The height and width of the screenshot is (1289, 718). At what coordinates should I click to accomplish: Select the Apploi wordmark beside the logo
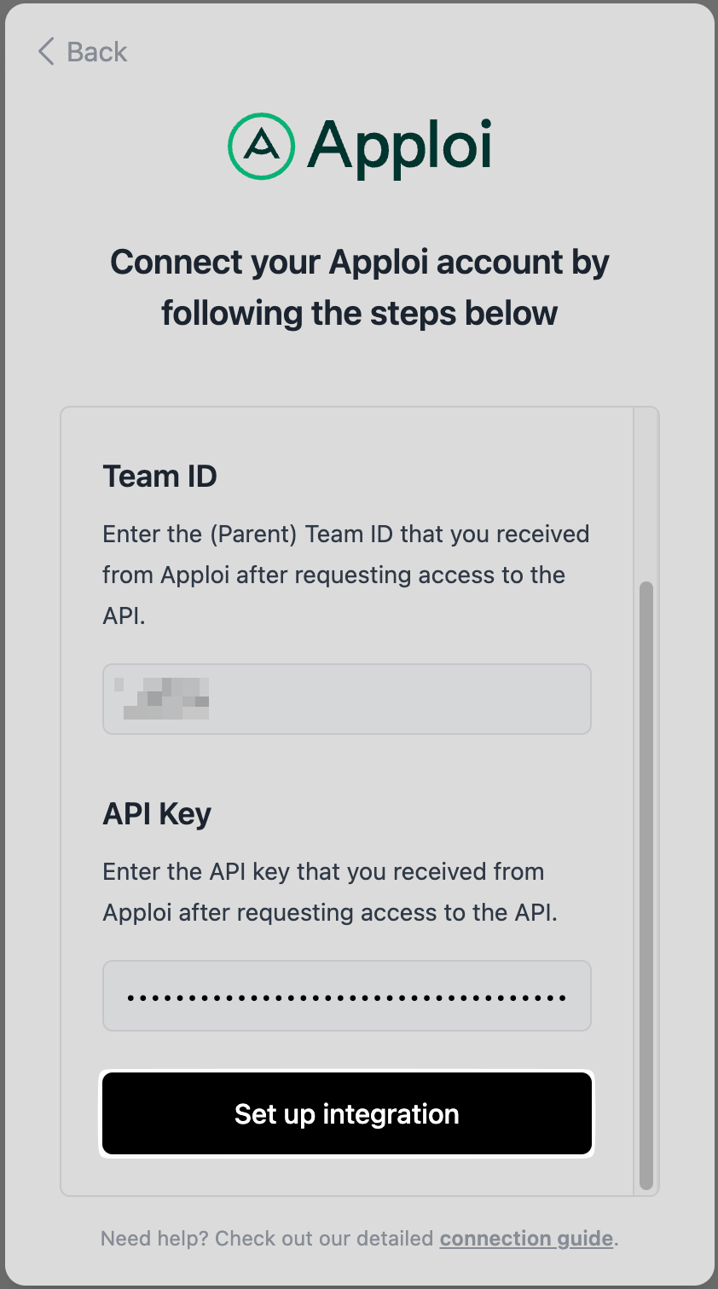point(401,146)
